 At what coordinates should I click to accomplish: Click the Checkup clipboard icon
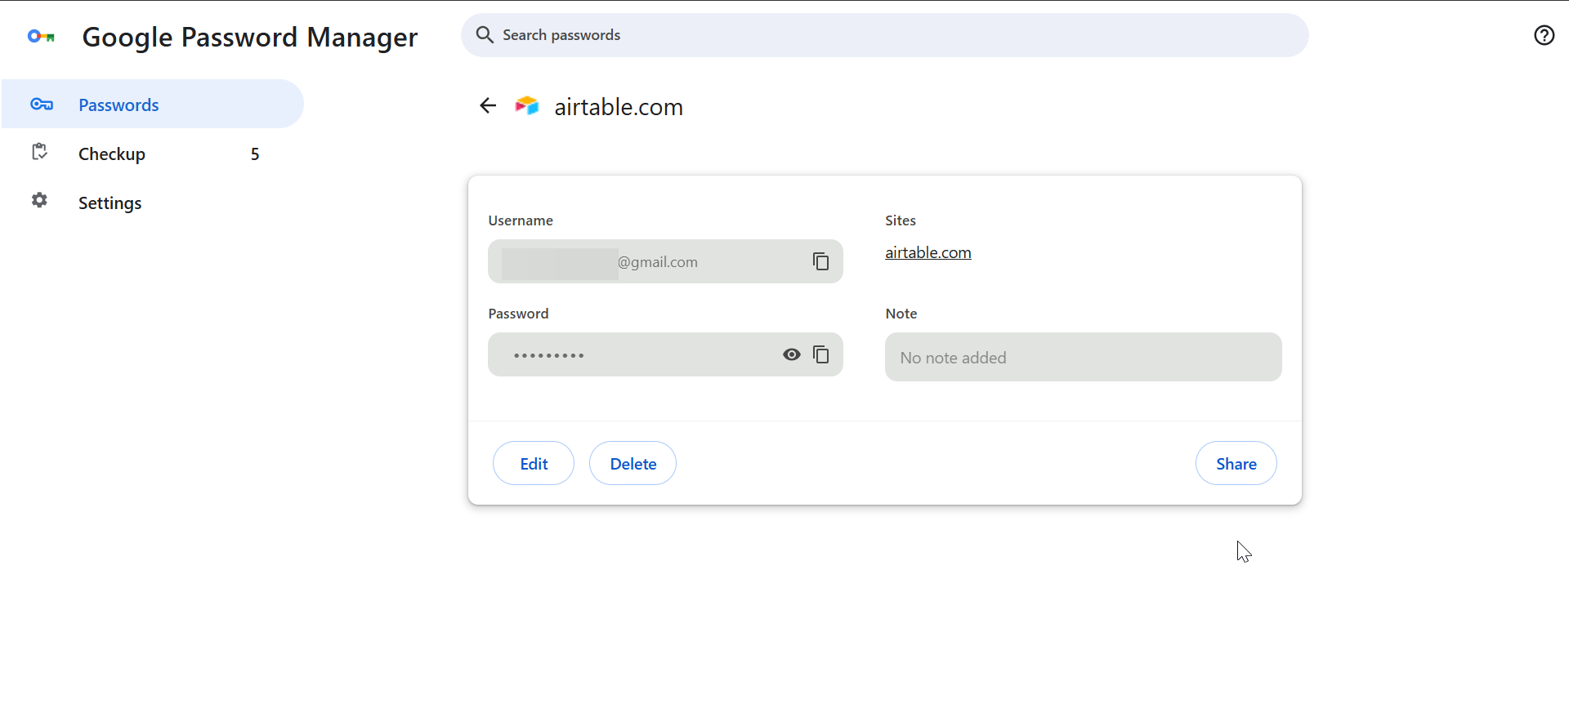39,152
